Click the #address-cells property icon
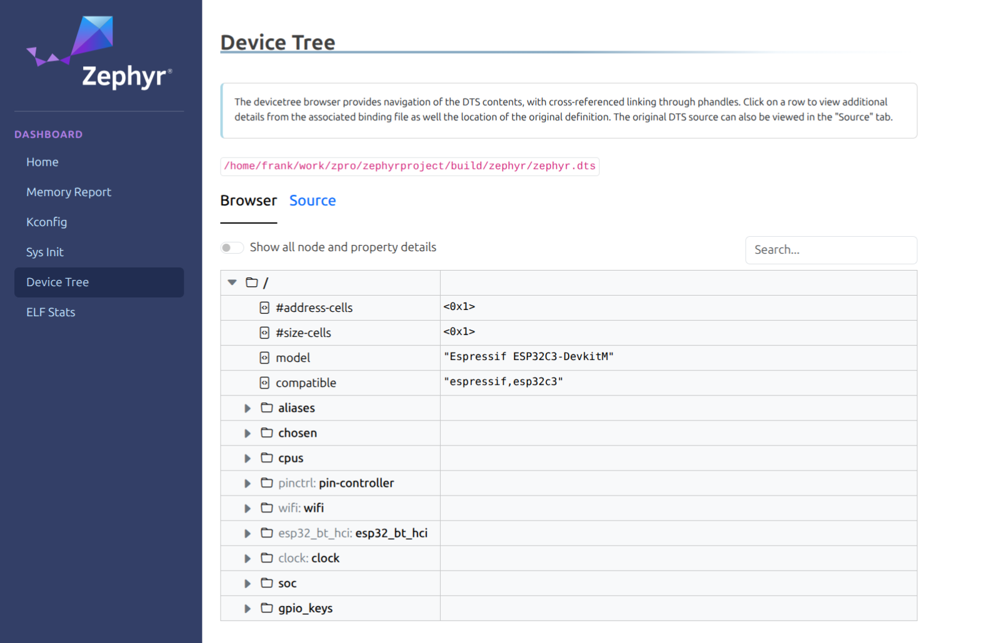The image size is (999, 643). point(264,307)
